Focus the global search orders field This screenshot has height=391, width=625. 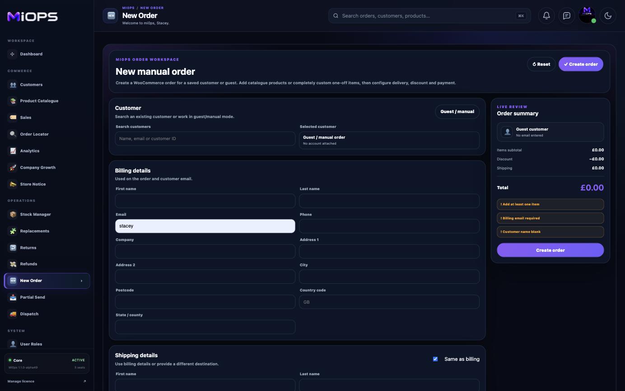coord(429,16)
